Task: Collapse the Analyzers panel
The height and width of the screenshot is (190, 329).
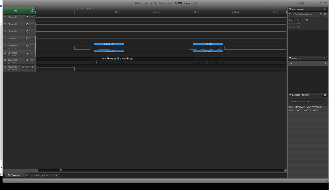Action: (290, 58)
